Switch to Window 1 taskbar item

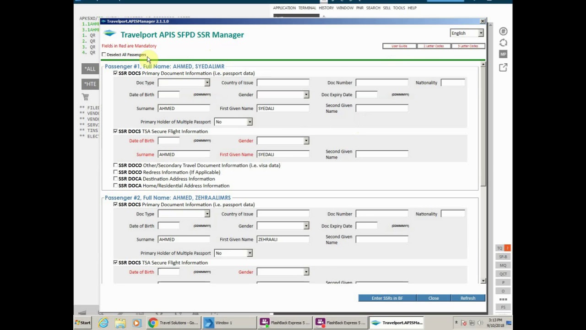(x=229, y=323)
